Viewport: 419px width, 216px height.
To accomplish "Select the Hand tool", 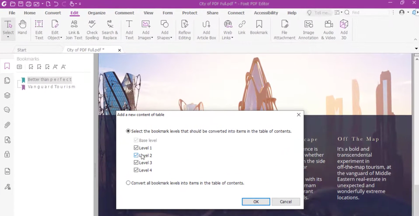I will point(22,28).
